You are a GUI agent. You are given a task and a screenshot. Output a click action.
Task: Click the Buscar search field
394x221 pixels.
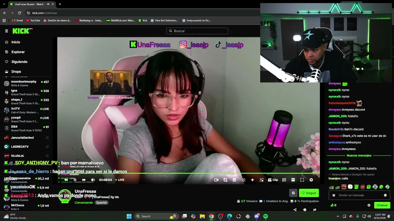click(x=197, y=31)
